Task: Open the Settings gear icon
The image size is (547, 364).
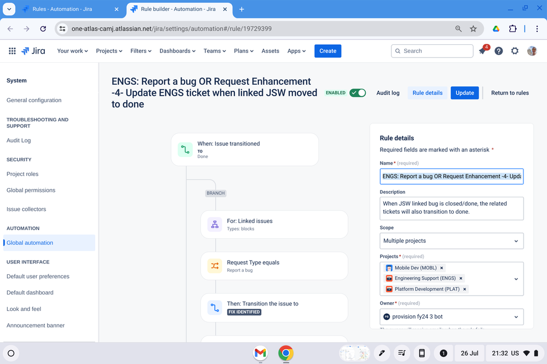Action: point(515,51)
